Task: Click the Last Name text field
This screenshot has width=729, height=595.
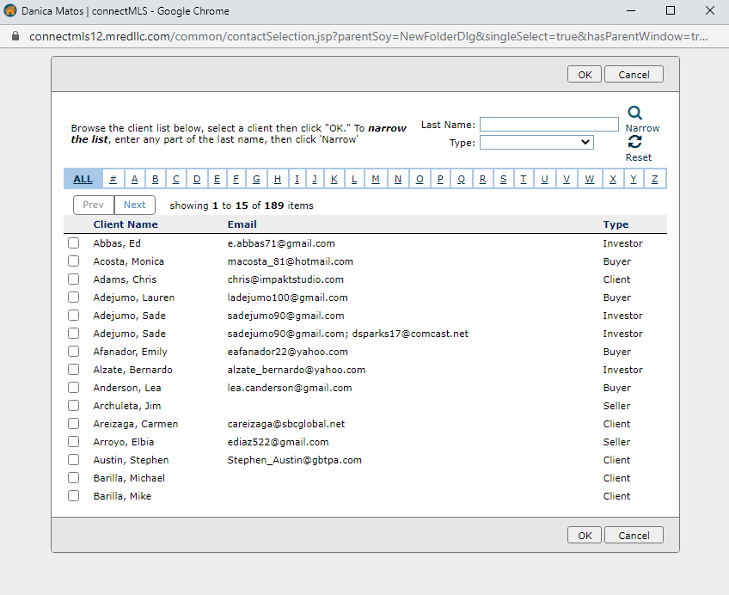Action: pos(548,125)
